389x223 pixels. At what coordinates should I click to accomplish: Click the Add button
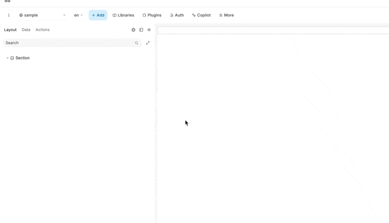coord(98,15)
